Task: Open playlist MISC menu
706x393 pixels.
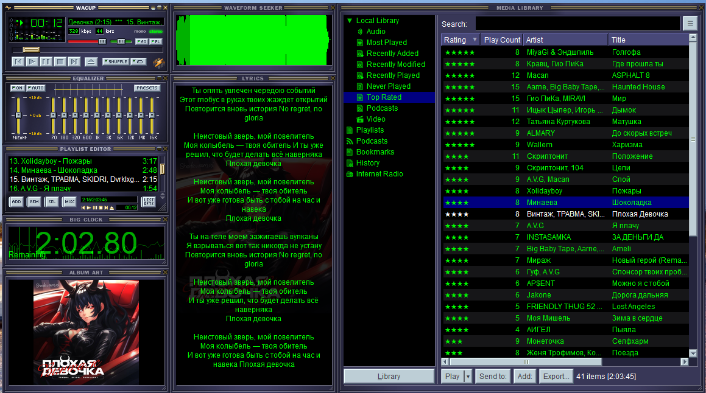Action: (x=70, y=202)
